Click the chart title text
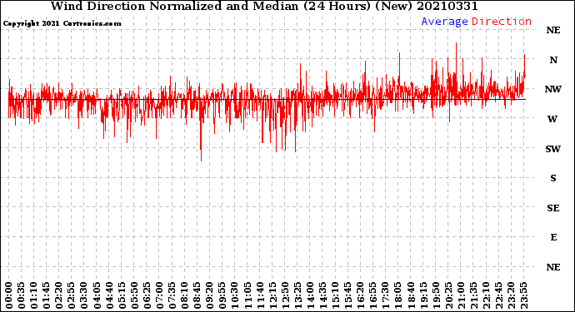 (264, 6)
